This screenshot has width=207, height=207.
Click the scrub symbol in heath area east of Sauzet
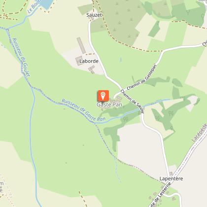117,13
